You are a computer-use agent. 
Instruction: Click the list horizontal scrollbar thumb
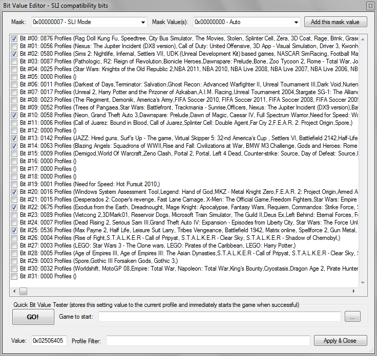(x=24, y=292)
